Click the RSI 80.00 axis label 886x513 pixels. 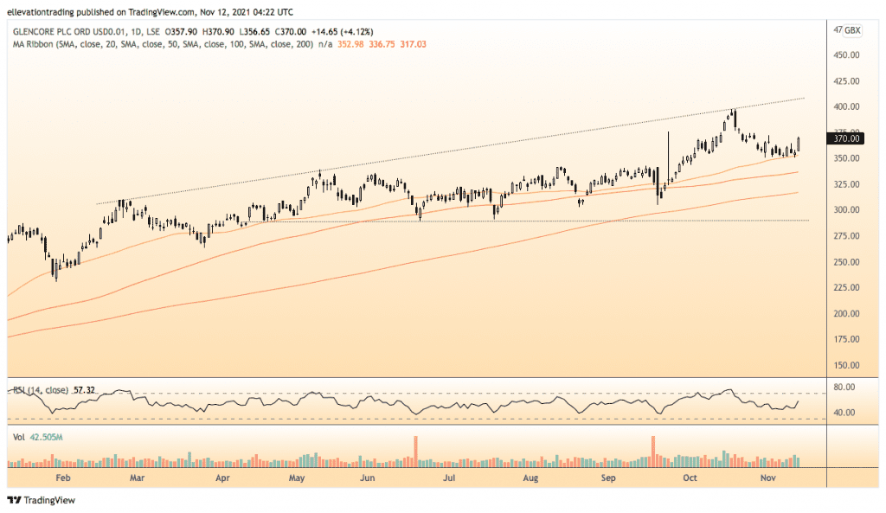pos(844,388)
